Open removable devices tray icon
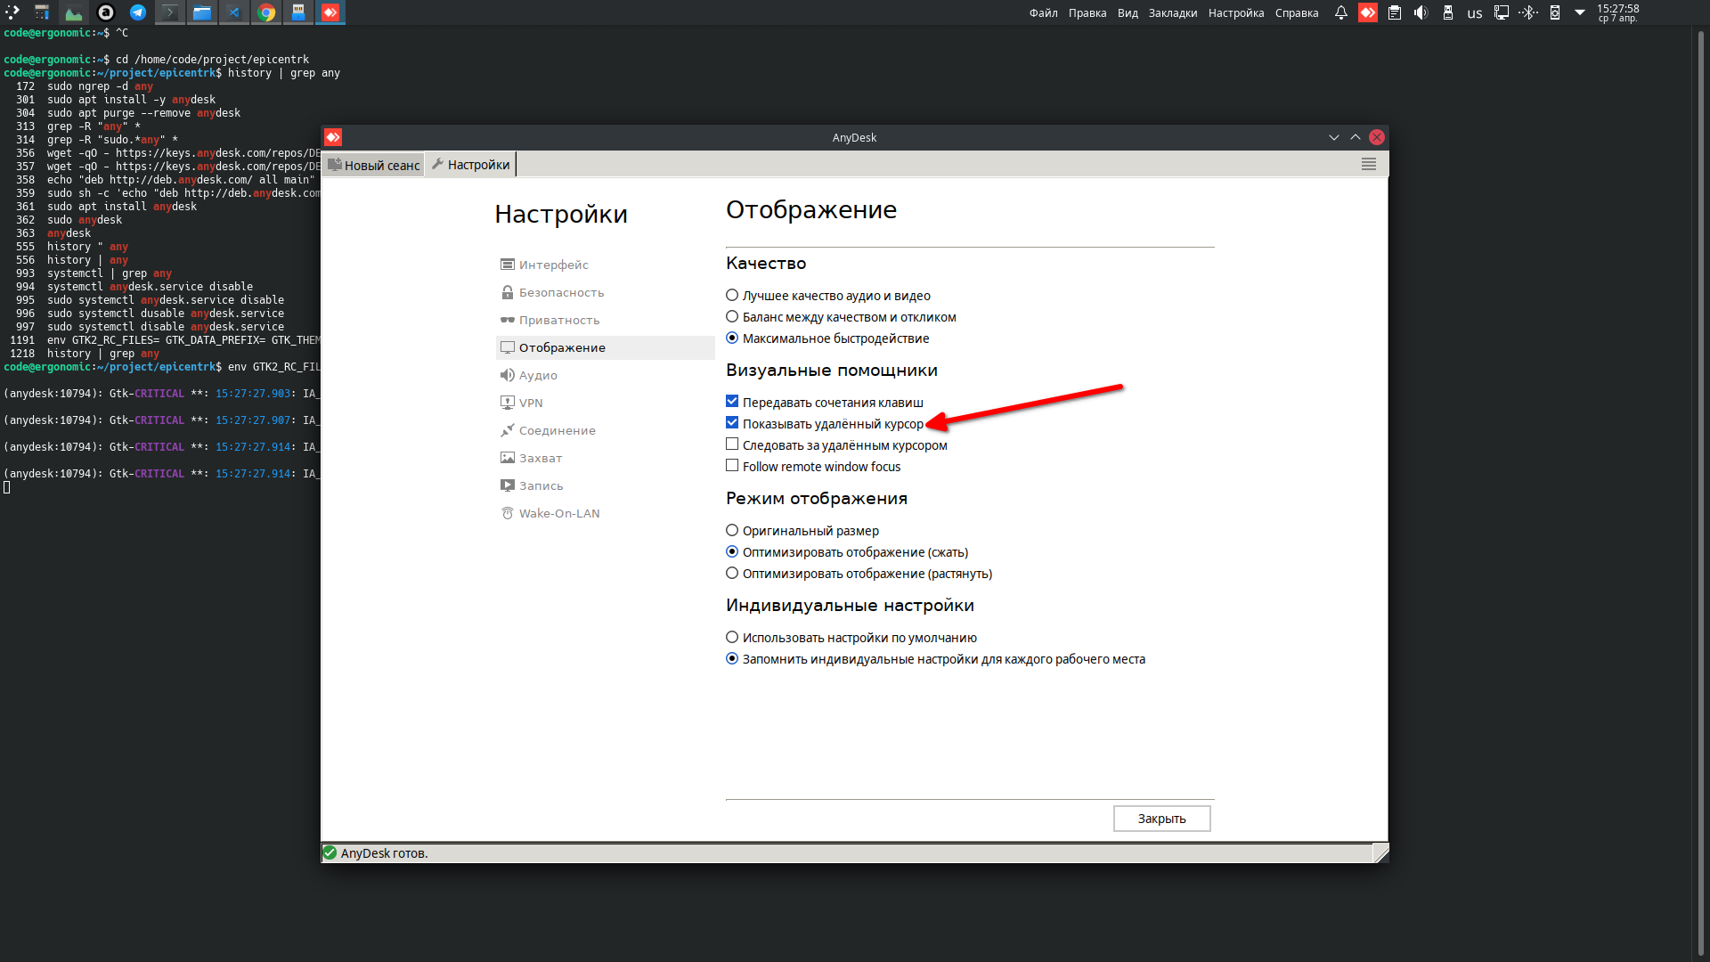The height and width of the screenshot is (962, 1710). (x=1448, y=12)
